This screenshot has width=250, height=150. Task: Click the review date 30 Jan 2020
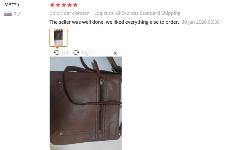[200, 22]
